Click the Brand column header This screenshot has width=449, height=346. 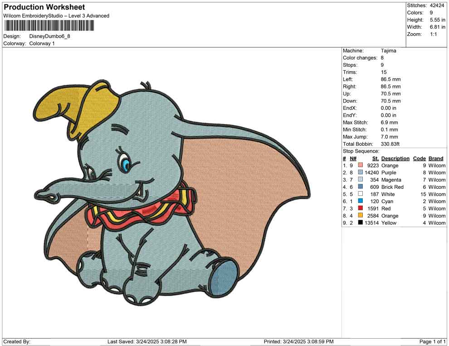(435, 158)
